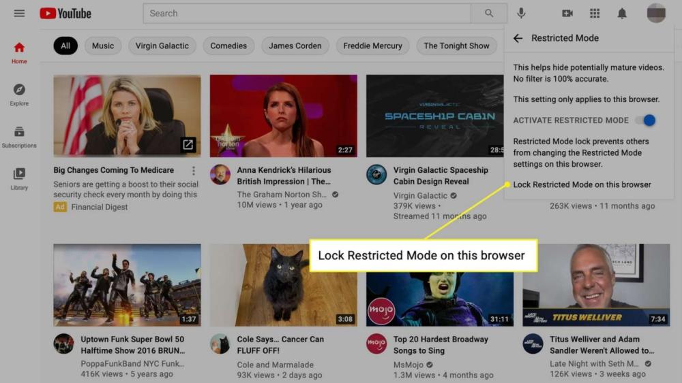Open Uptown Funk Super Bowl 50 title
682x383 pixels.
133,345
